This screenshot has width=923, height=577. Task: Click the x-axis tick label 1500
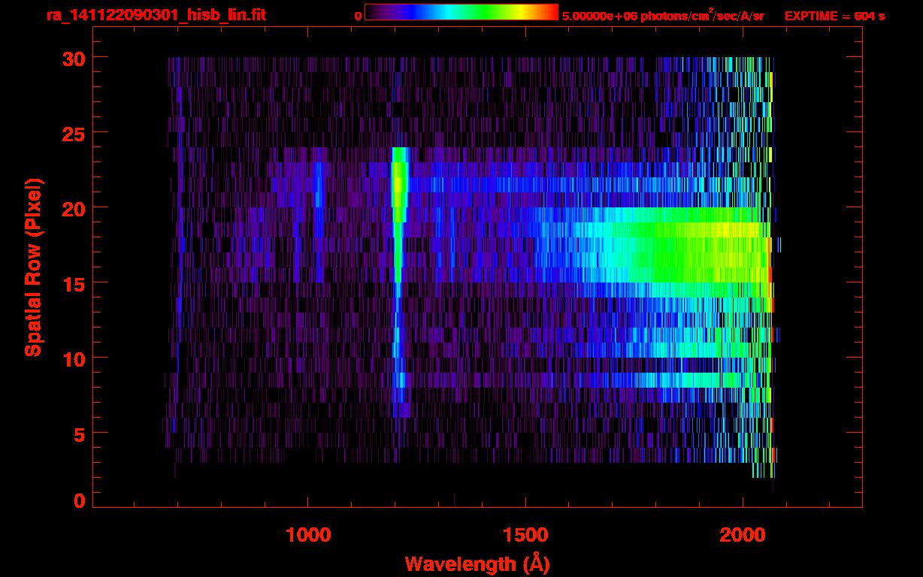coord(525,535)
